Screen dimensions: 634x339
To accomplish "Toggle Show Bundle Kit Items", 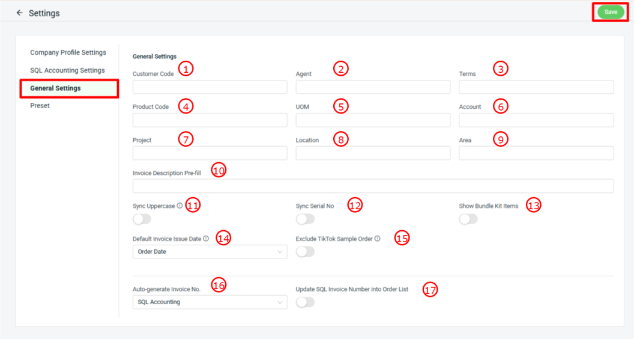I will tap(468, 219).
